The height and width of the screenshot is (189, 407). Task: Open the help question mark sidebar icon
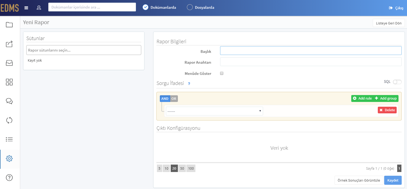[x=9, y=178]
